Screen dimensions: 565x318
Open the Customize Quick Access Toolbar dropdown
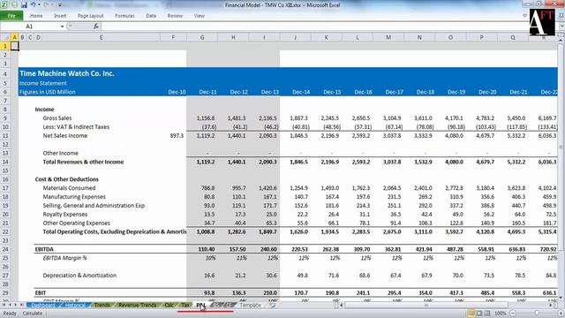60,5
